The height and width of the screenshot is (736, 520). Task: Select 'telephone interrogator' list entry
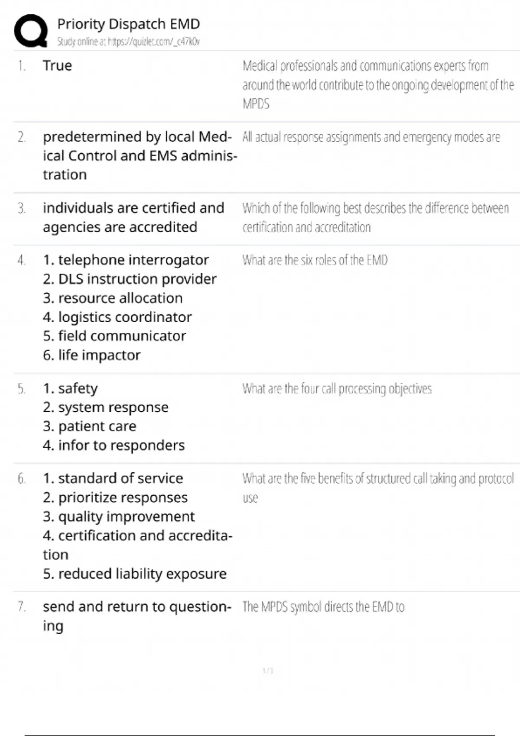126,260
